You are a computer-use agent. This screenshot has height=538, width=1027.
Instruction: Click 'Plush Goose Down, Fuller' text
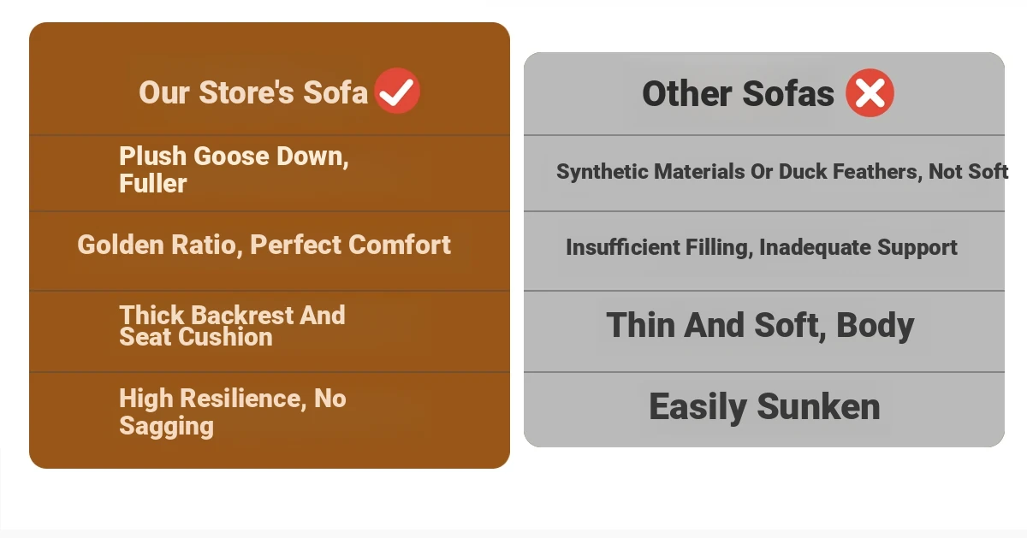coord(234,169)
